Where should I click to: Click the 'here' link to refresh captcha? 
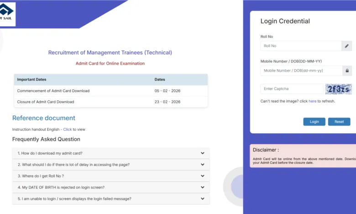coord(312,101)
